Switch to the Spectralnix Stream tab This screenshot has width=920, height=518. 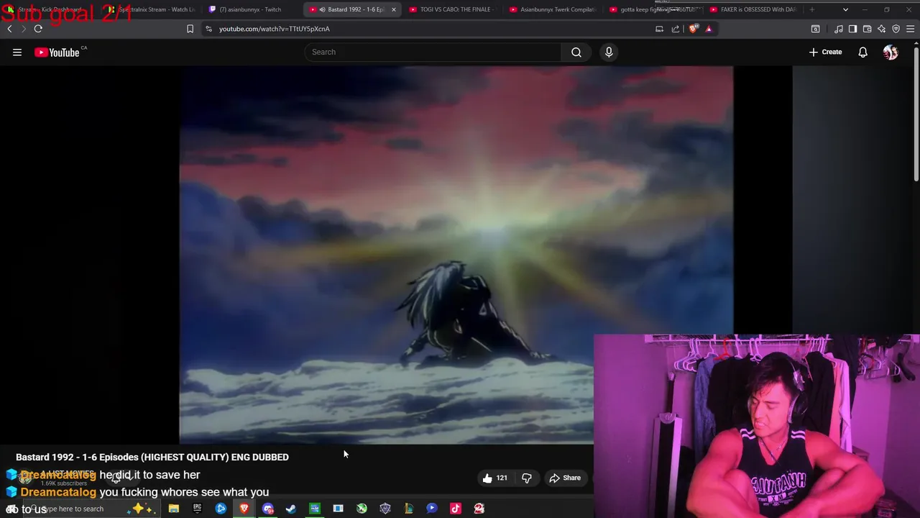point(152,9)
